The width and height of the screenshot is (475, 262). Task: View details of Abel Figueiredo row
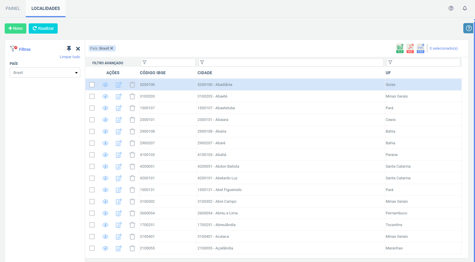pyautogui.click(x=105, y=190)
